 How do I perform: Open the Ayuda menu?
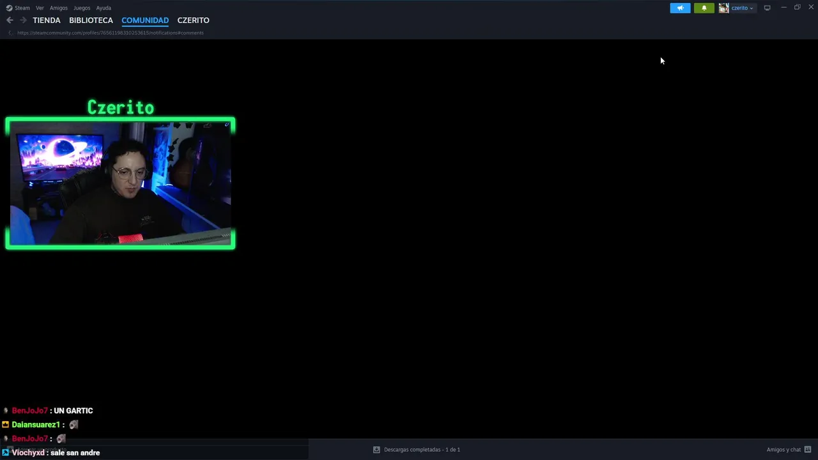point(104,8)
